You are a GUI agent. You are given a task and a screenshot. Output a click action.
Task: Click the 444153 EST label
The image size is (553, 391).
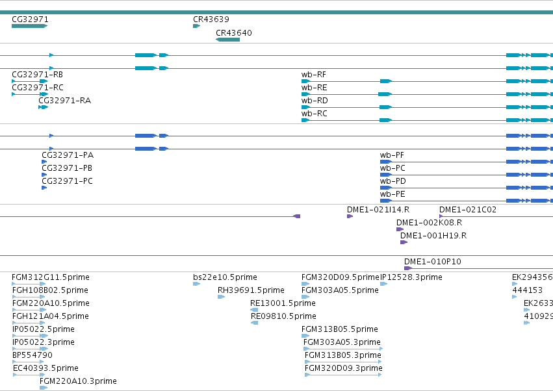527,290
